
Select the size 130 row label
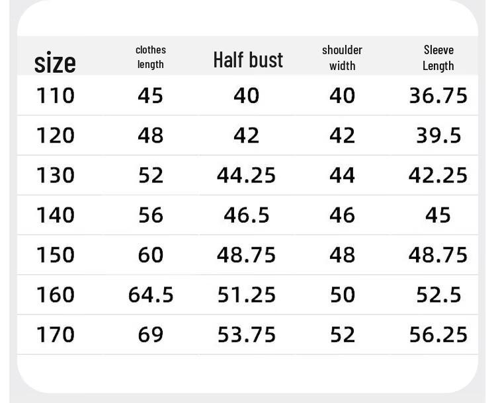pos(55,175)
